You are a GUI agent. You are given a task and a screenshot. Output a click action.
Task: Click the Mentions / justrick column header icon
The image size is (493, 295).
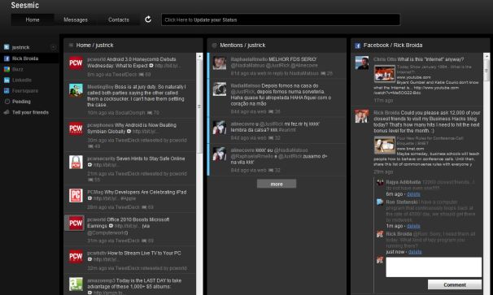coord(215,46)
